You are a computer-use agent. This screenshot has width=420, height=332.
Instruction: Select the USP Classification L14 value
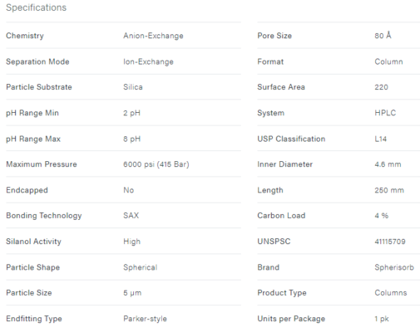point(381,139)
